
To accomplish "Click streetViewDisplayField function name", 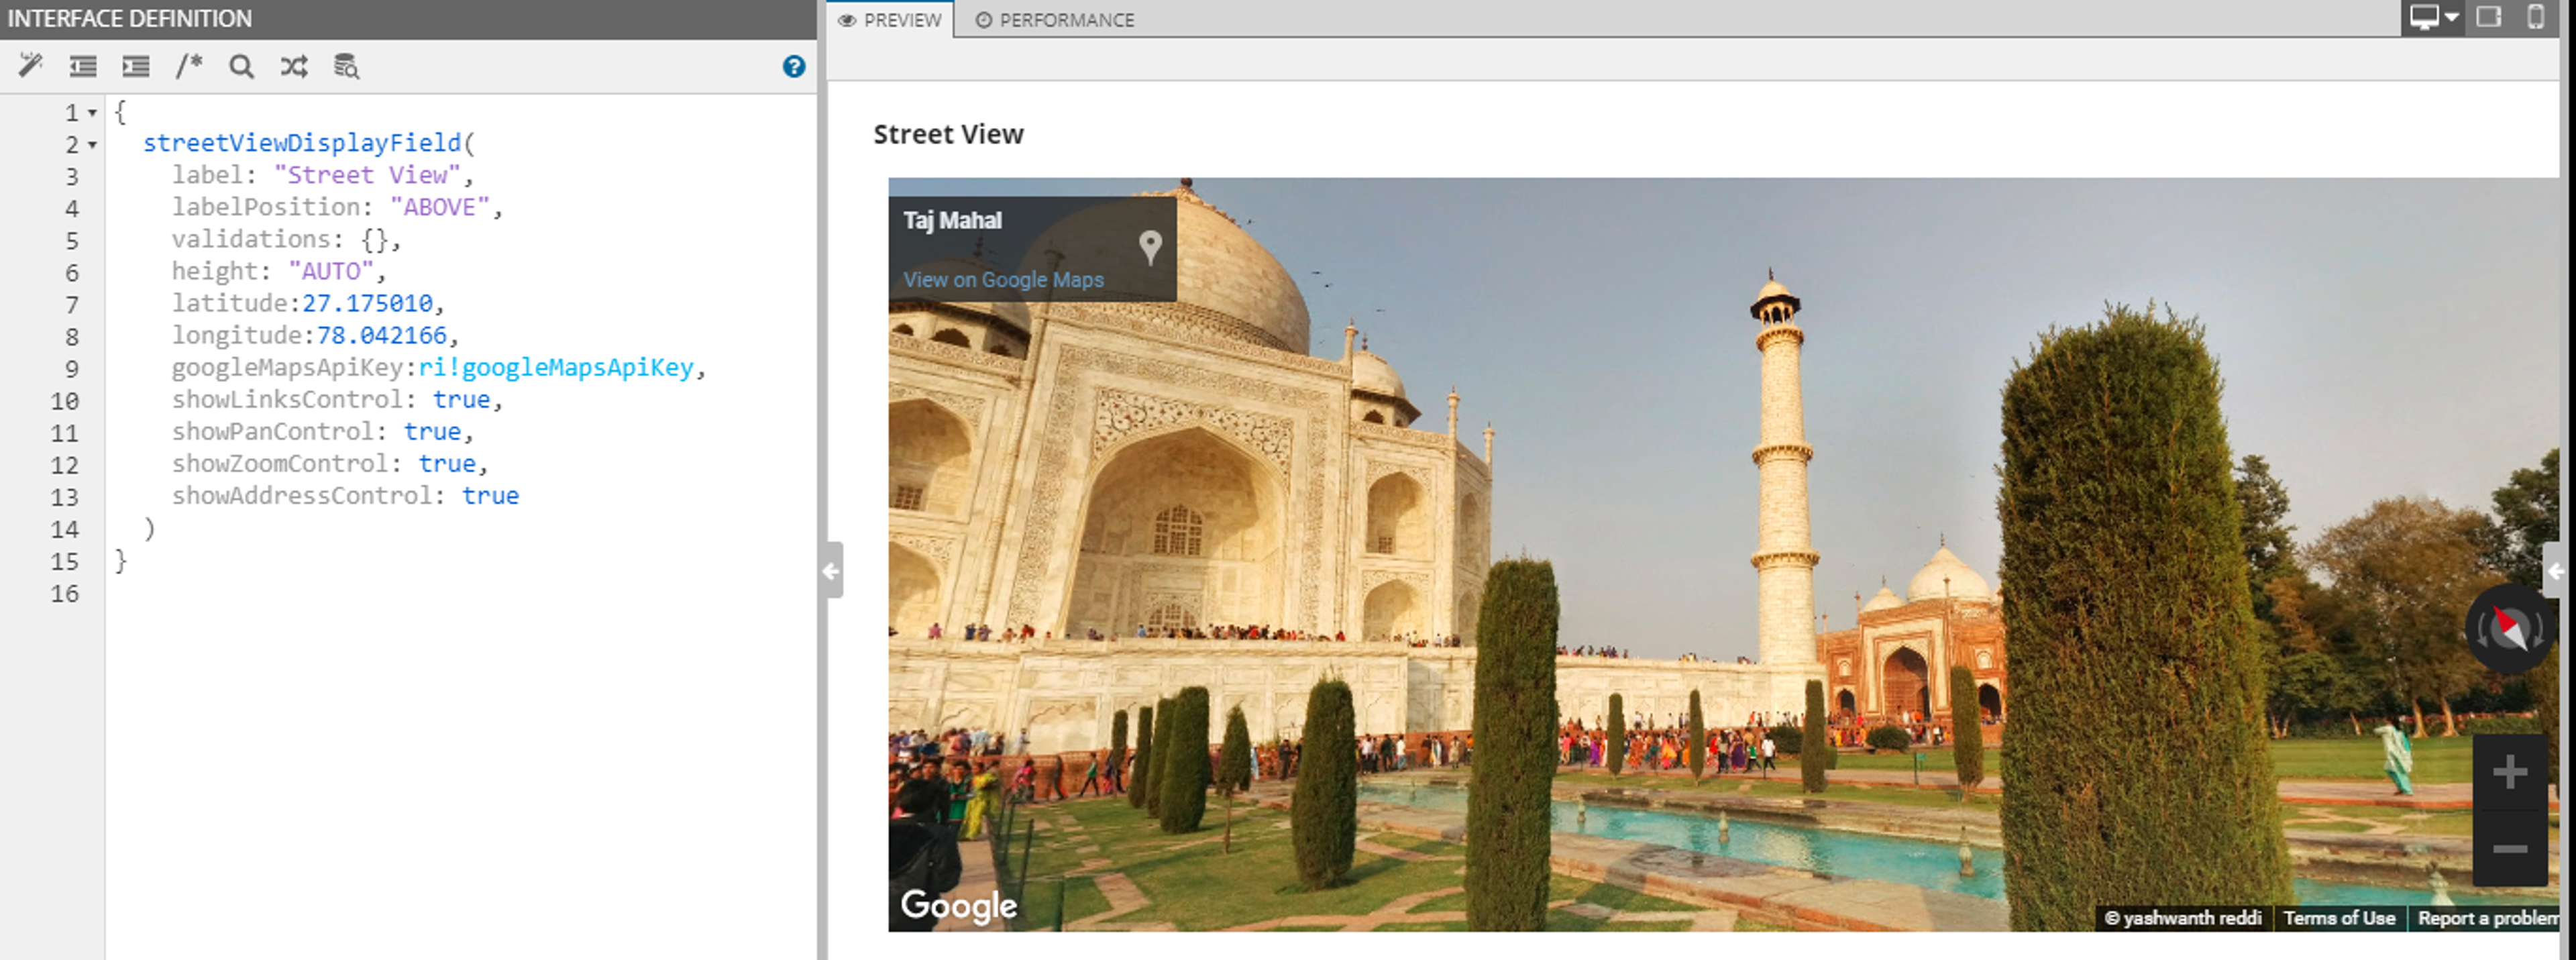I will pos(302,143).
